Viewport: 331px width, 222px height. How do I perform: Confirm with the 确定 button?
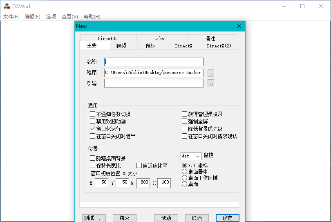pyautogui.click(x=228, y=218)
